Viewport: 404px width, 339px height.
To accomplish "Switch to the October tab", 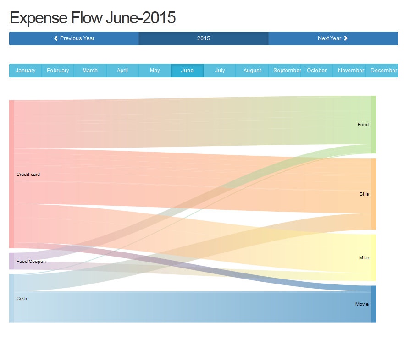I will pos(317,71).
